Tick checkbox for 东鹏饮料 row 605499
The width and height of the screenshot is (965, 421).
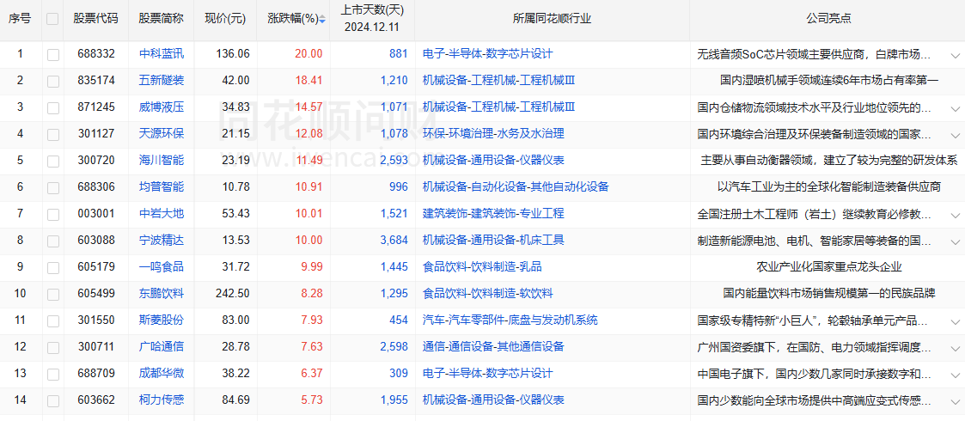[53, 294]
